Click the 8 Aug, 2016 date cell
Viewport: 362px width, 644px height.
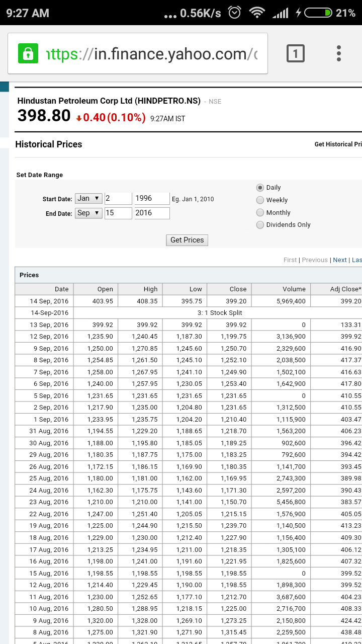pos(44,632)
